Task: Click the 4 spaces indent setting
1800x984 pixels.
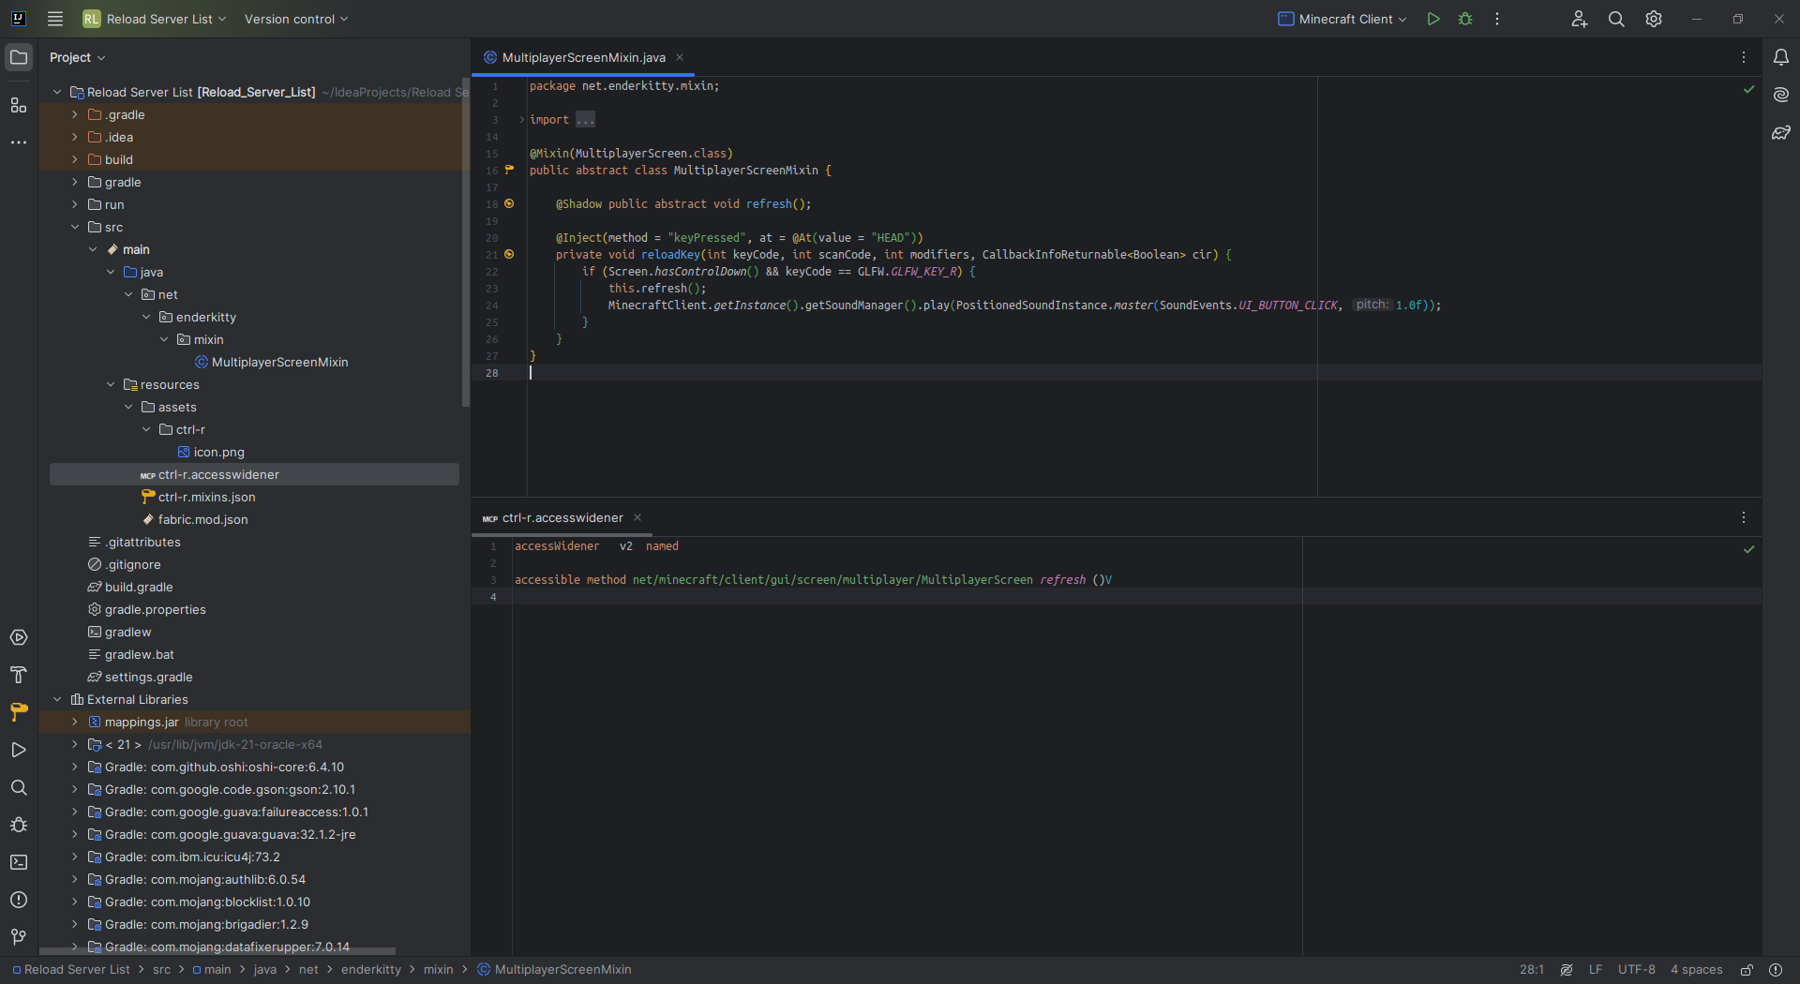Action: 1696,970
